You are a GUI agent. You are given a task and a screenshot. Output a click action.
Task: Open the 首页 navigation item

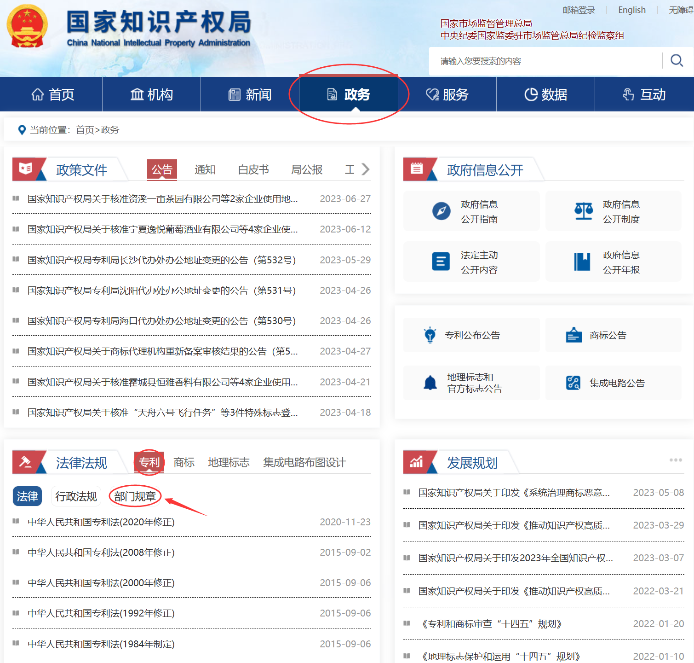tap(52, 94)
